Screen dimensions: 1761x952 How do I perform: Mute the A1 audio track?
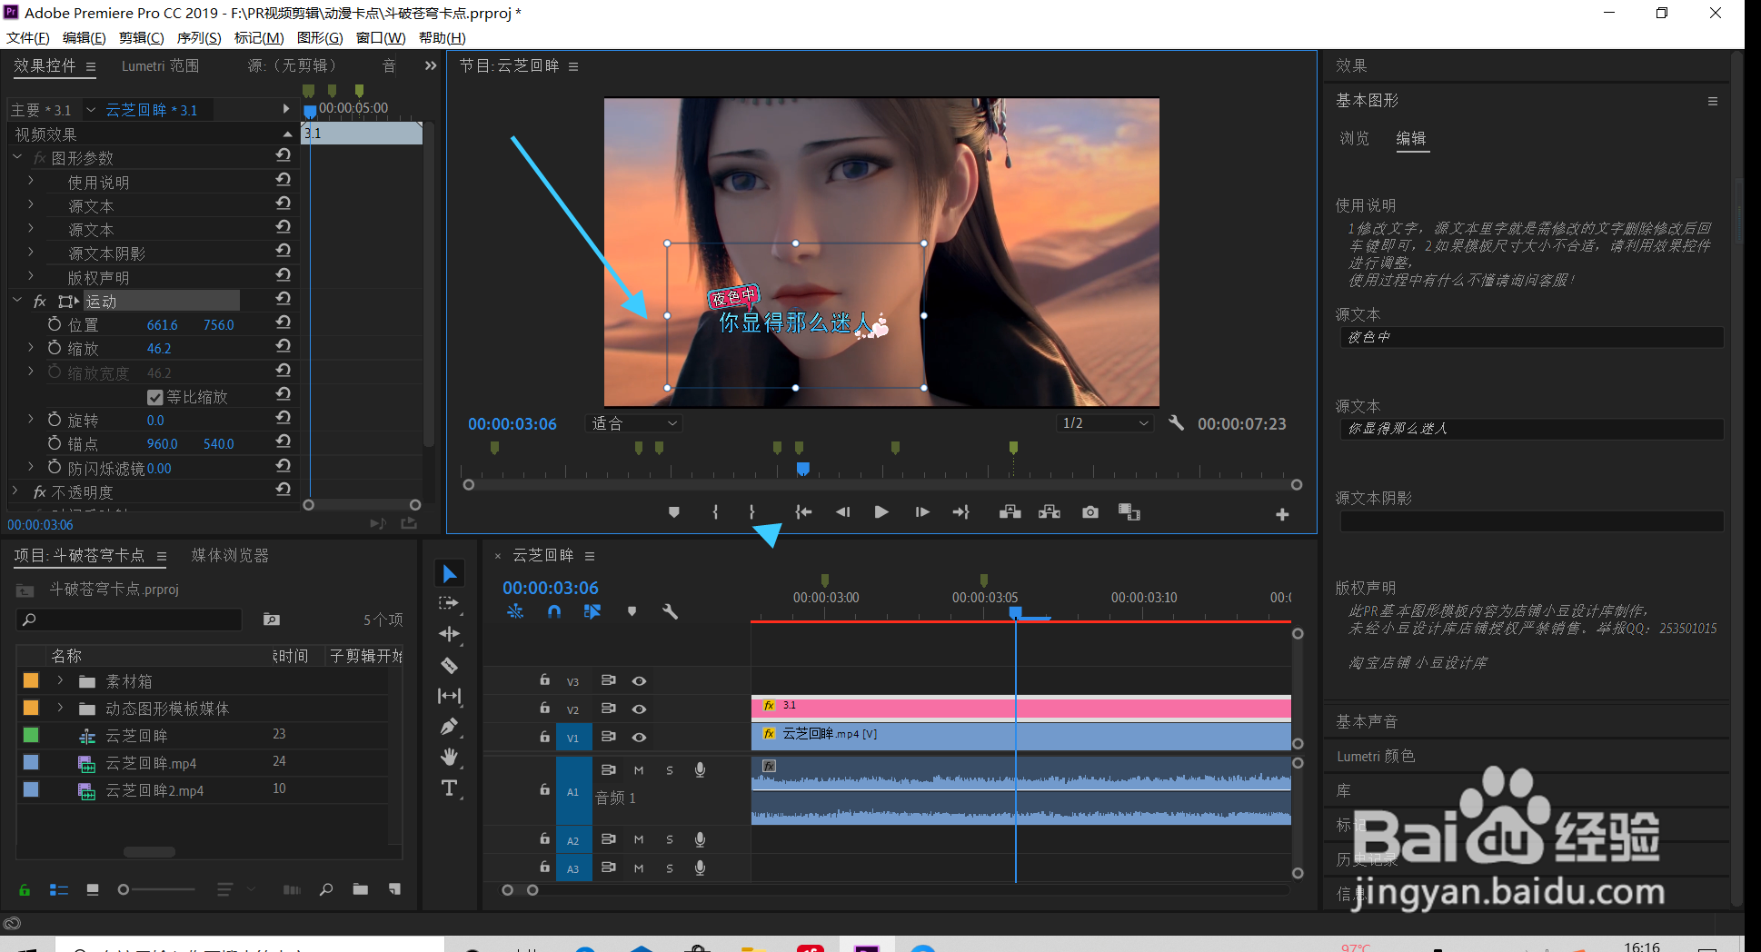639,770
